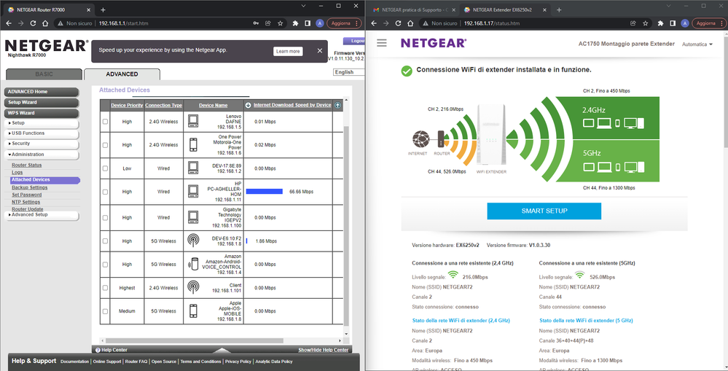Open the Automatica language dropdown
Viewport: 728px width, 371px height.
pos(697,44)
